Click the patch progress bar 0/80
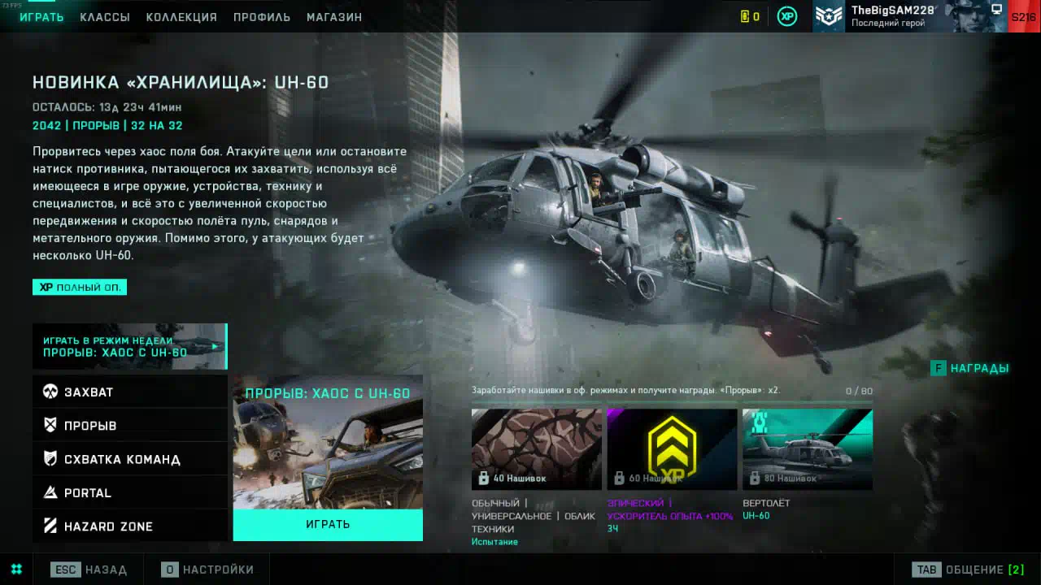The width and height of the screenshot is (1041, 585). (x=672, y=402)
